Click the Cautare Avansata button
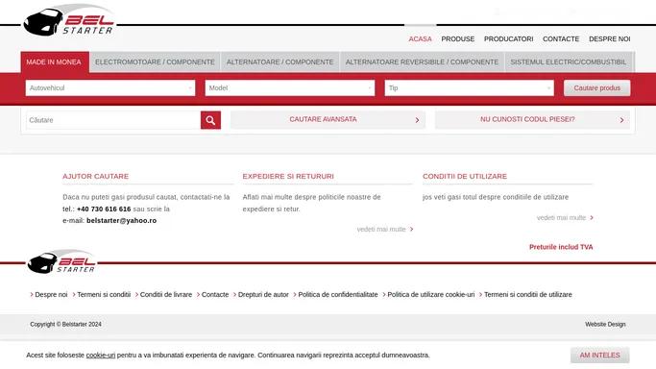Screen dimensions: 656x369 [x=328, y=120]
